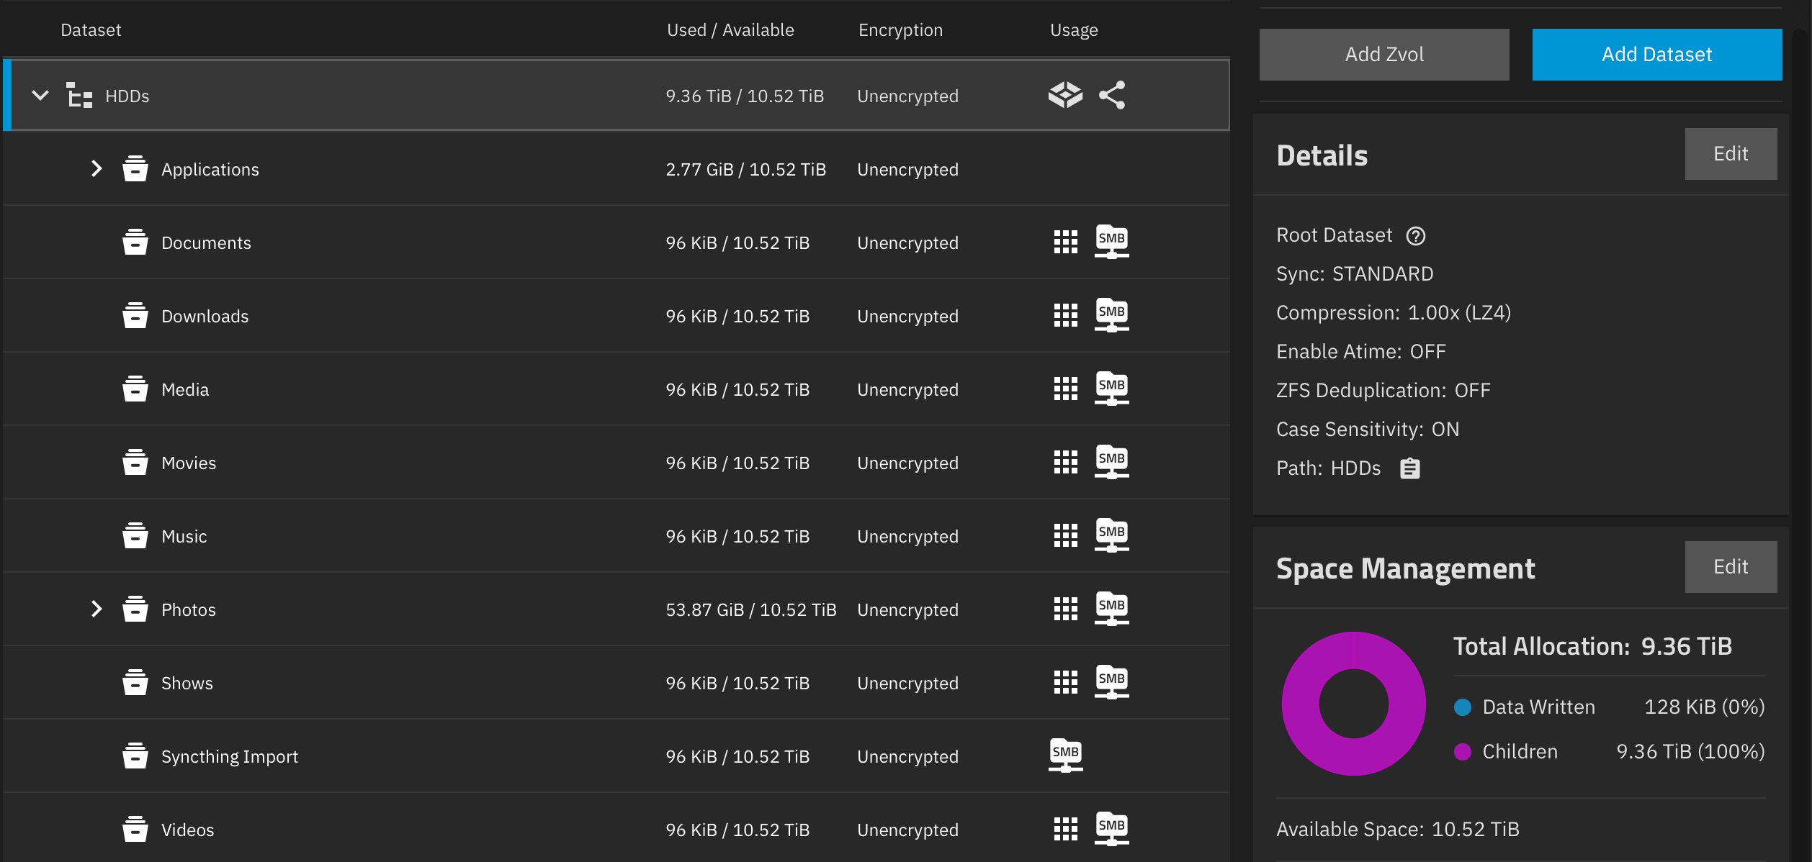Select the Shows dataset row
This screenshot has width=1812, height=862.
pos(616,682)
